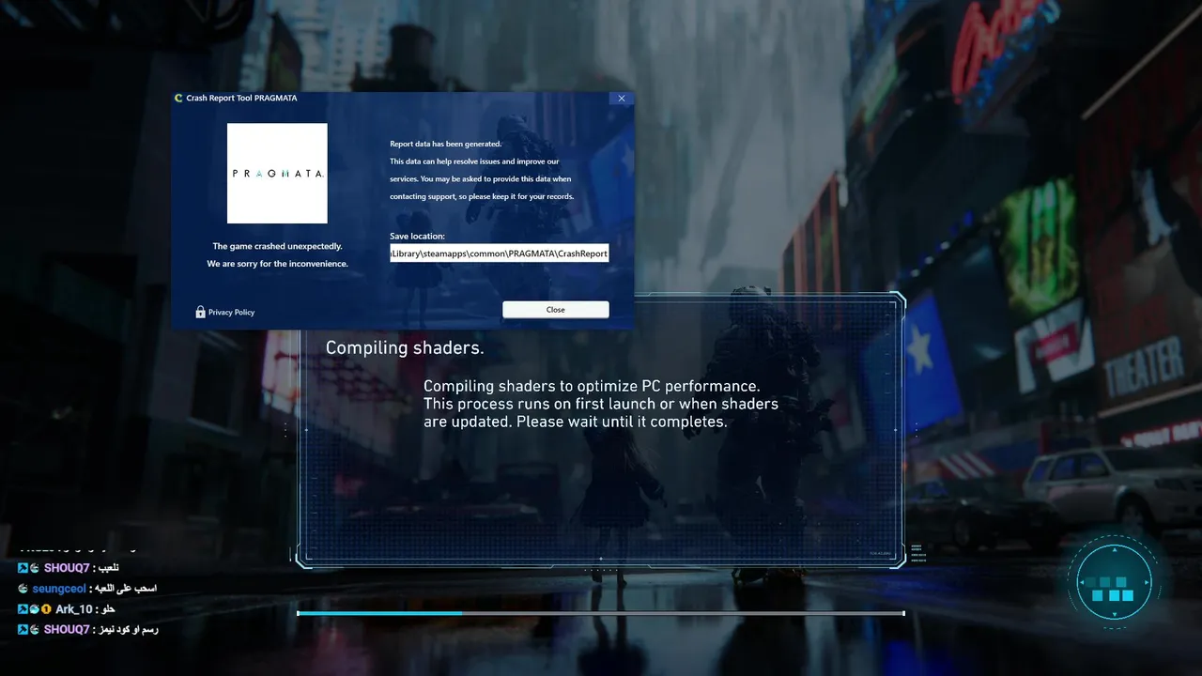1202x676 pixels.
Task: Click the PRAGMATA logo image
Action: pos(277,173)
